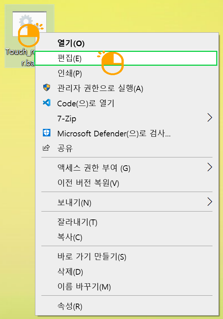Run as administrator via 관리자 권한으로 실행(A)
223x319 pixels.
click(100, 89)
